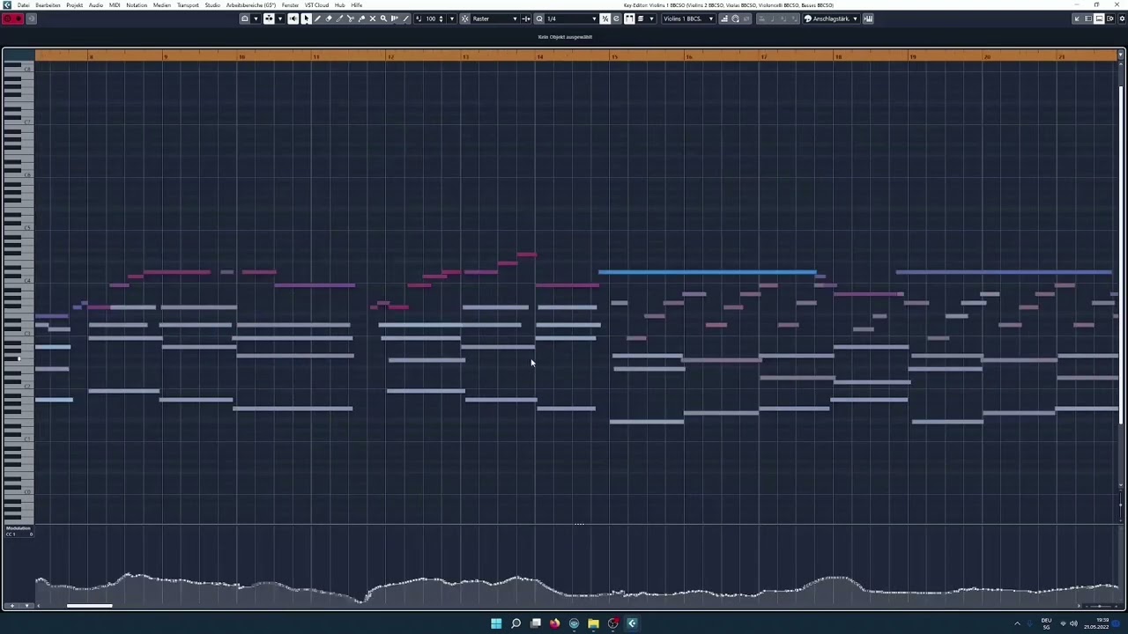Viewport: 1128px width, 634px height.
Task: Toggle Acoustic Feedback speaker button
Action: coord(293,18)
